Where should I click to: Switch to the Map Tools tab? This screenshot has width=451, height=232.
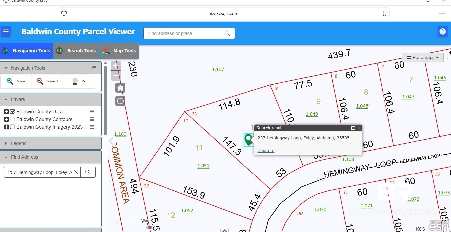119,51
